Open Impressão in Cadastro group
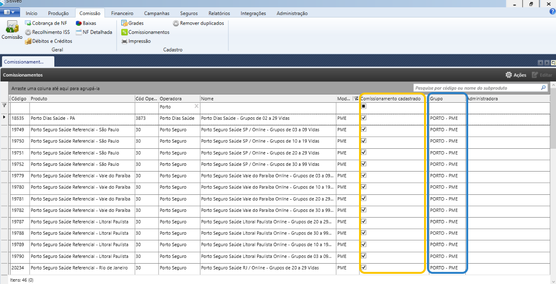Screen dimensions: 556x284 [x=136, y=41]
